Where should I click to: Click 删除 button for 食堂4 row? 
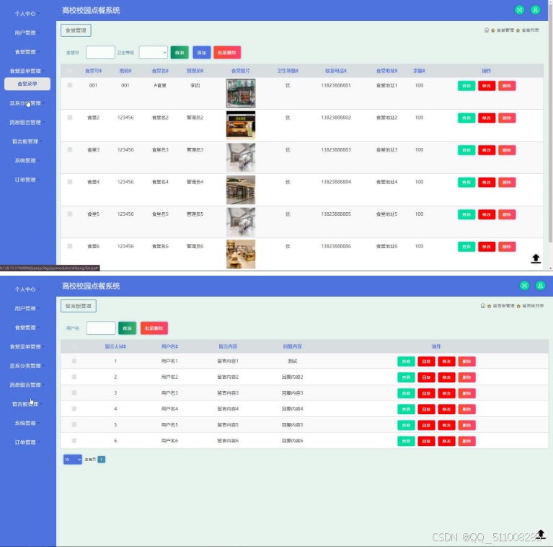[507, 182]
